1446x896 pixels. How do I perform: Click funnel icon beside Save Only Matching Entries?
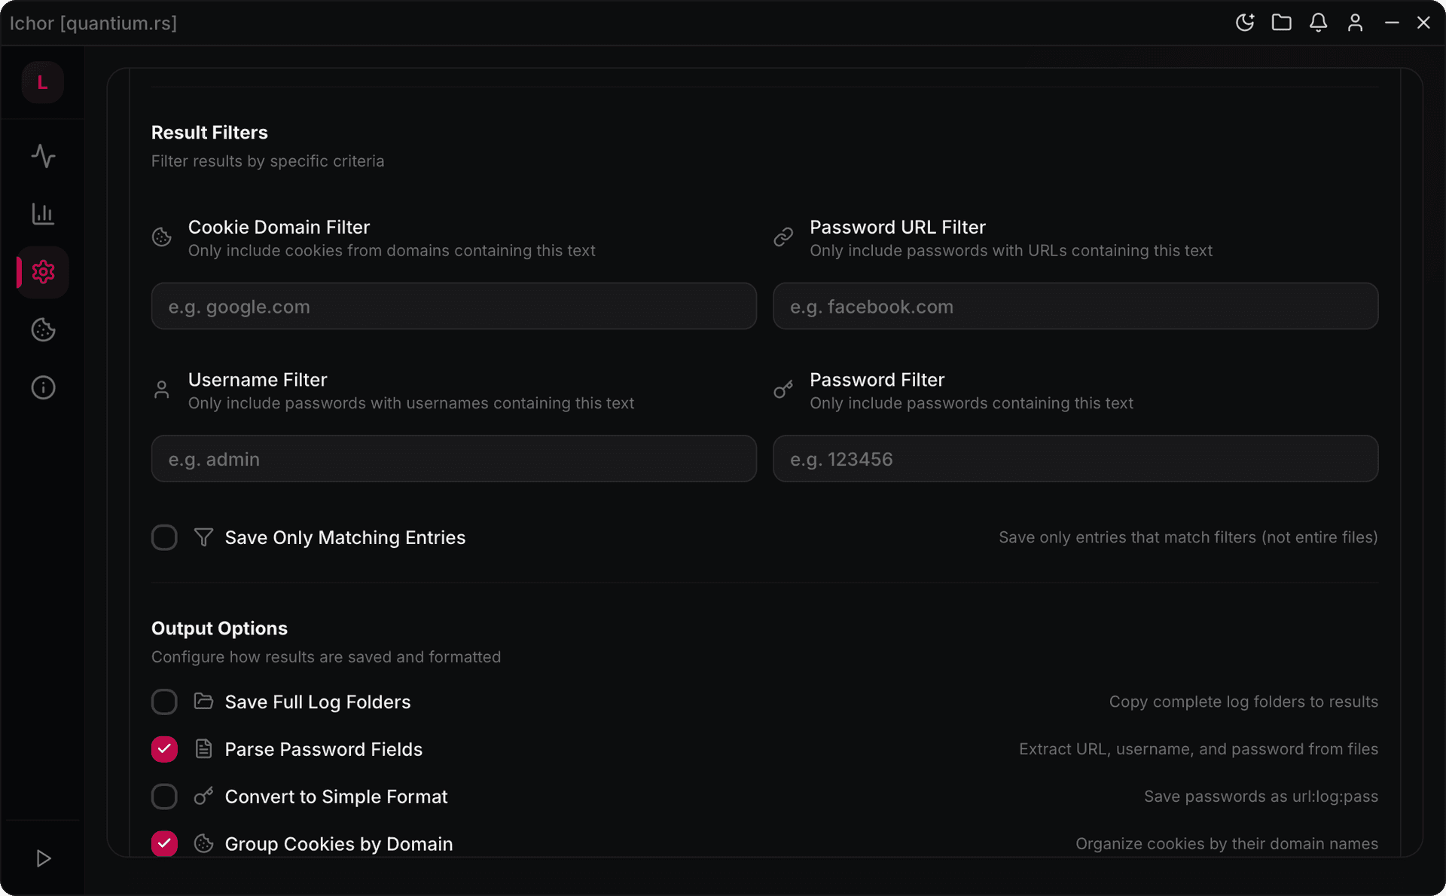[x=203, y=537]
